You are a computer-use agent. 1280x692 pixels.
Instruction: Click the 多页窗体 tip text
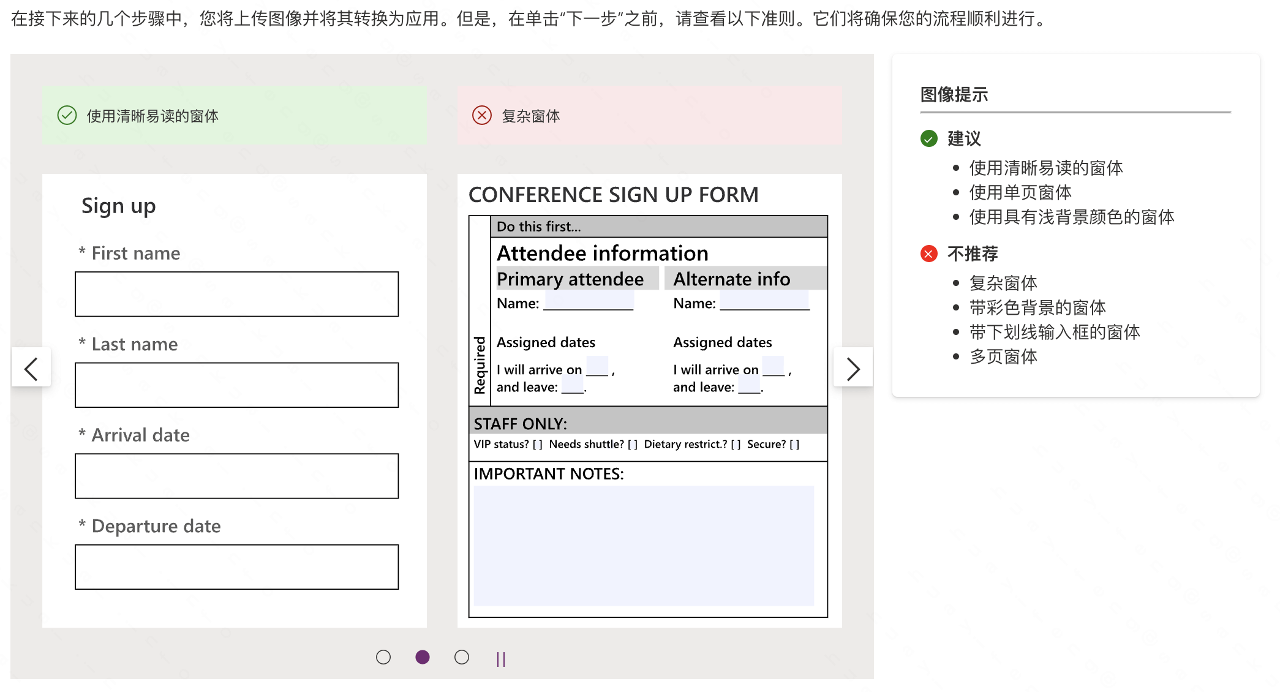click(1003, 356)
